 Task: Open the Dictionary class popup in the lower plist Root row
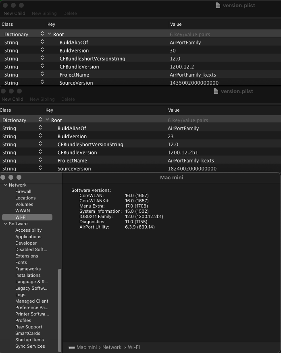pyautogui.click(x=40, y=120)
